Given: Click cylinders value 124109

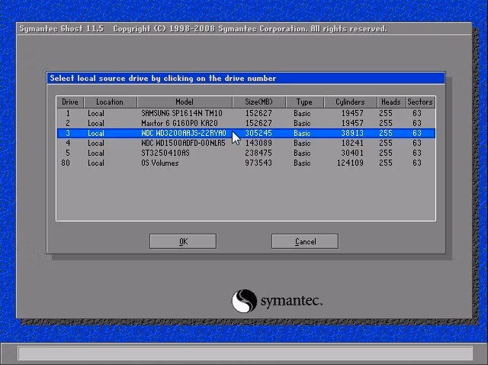Looking at the screenshot, I should 350,163.
